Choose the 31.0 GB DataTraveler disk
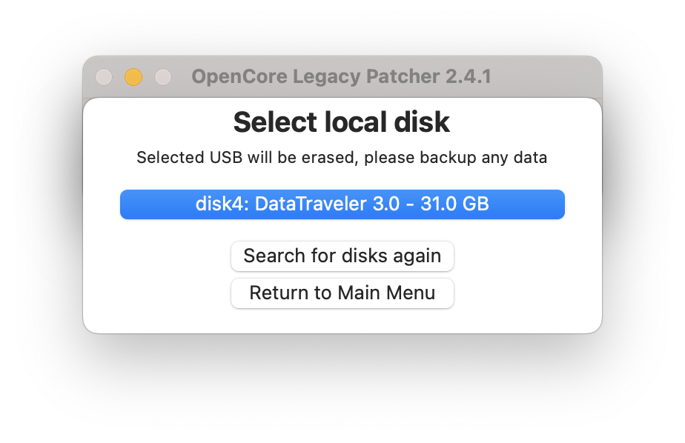The width and height of the screenshot is (685, 443). click(342, 204)
